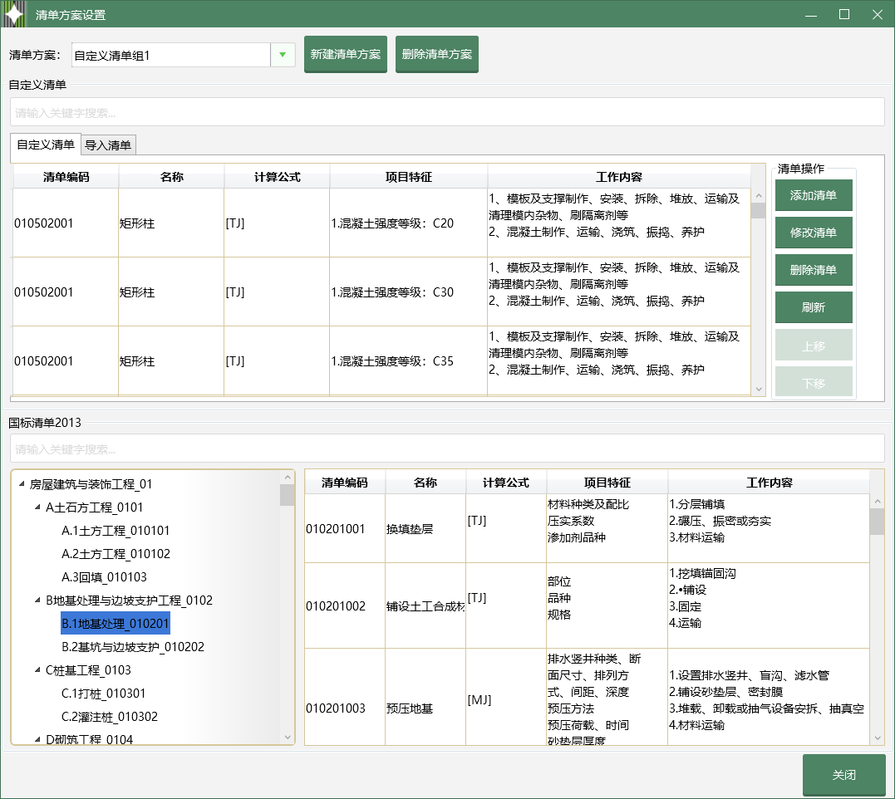Click scroll-up arrow of 国标清单 table
Screen dimensions: 895x799
pyautogui.click(x=878, y=502)
